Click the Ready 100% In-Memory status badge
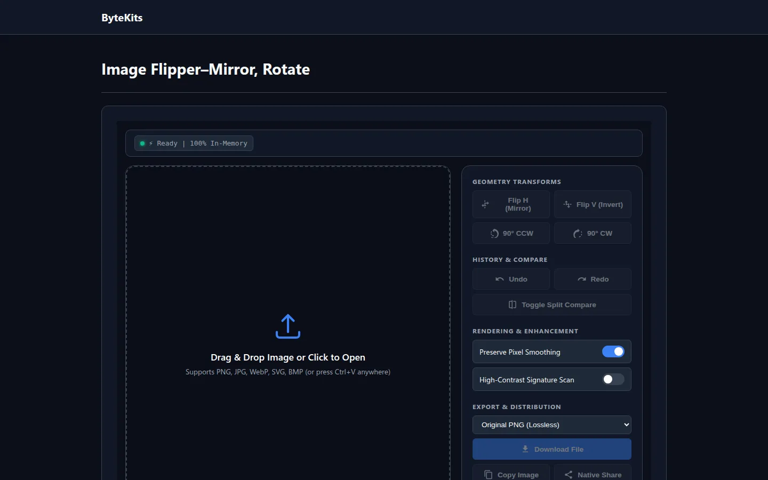 tap(194, 143)
